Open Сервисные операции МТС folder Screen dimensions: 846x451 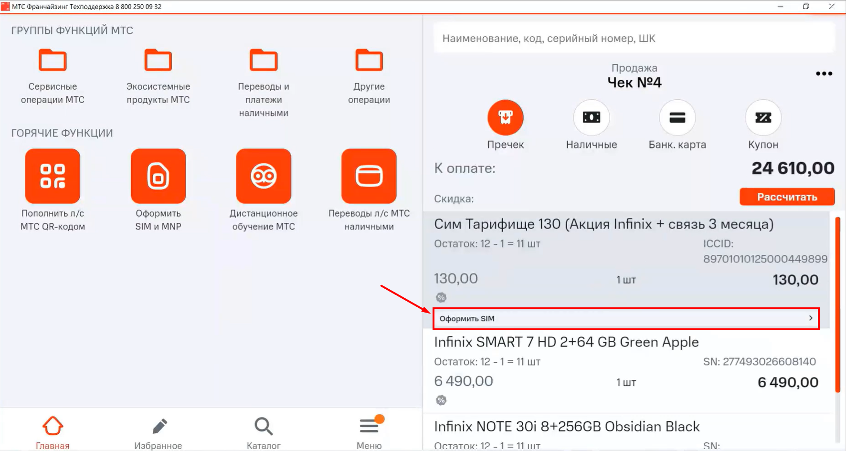click(x=53, y=60)
